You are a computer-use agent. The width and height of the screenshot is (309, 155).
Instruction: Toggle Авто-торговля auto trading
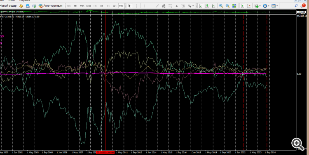[51, 6]
